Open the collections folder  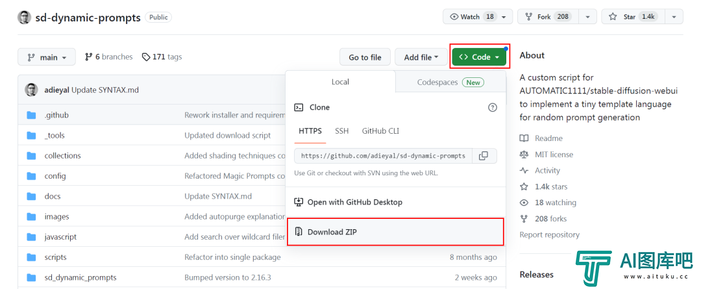62,156
